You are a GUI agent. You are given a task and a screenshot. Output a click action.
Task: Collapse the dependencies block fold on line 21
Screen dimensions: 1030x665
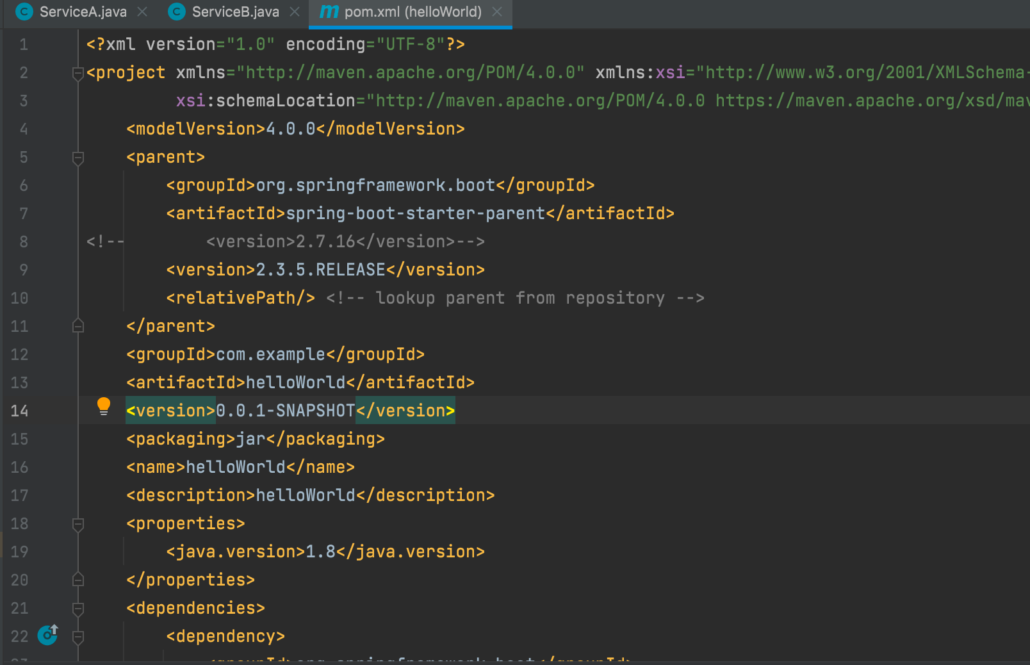click(x=78, y=609)
